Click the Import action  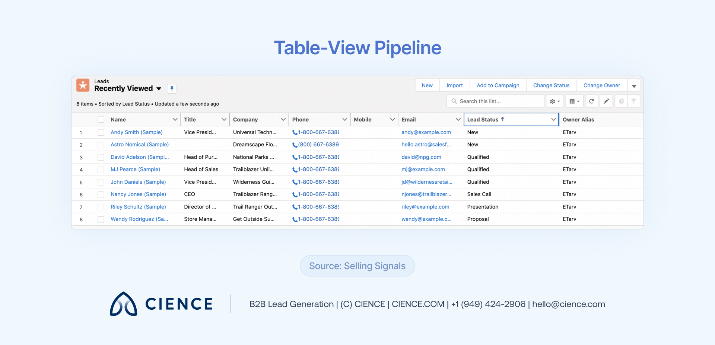point(454,85)
